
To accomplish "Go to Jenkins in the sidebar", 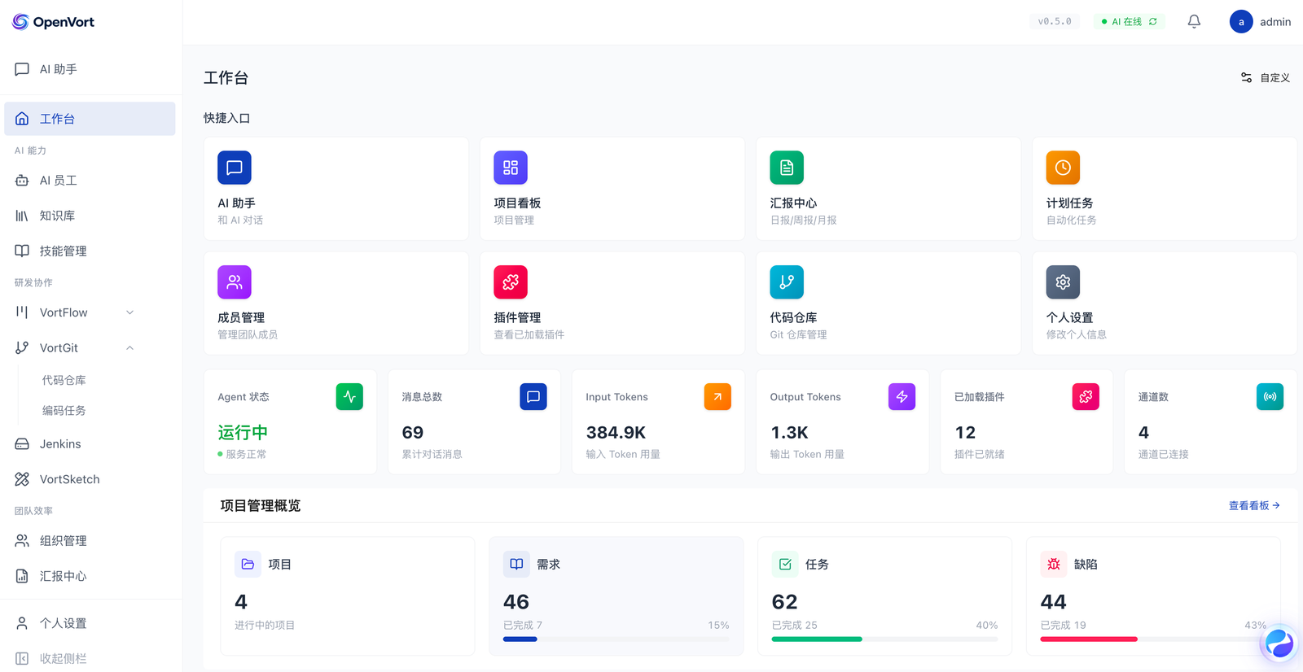I will tap(60, 444).
